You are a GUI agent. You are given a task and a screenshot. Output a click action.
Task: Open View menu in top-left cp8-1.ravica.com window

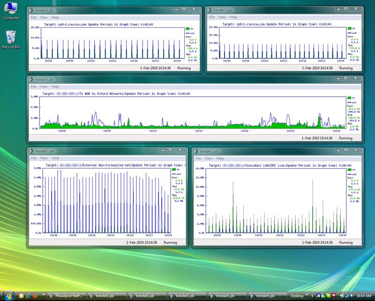pos(44,17)
